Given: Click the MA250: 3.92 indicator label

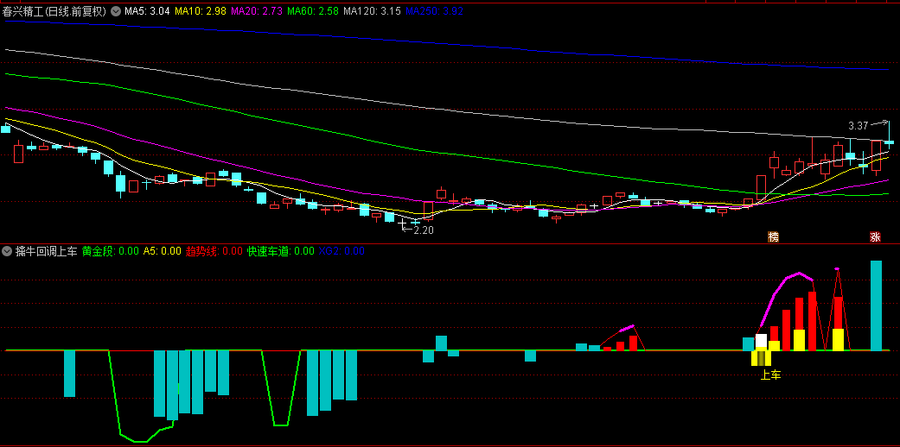Looking at the screenshot, I should [434, 11].
